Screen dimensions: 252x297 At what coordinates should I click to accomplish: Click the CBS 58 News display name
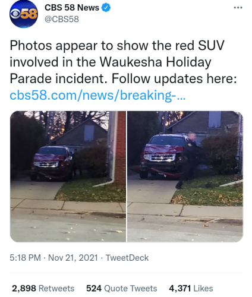[x=72, y=8]
